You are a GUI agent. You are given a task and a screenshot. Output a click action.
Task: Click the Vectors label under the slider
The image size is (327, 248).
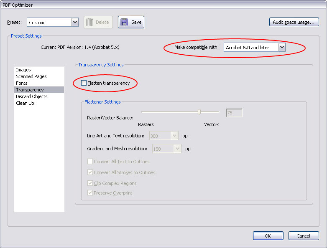212,124
